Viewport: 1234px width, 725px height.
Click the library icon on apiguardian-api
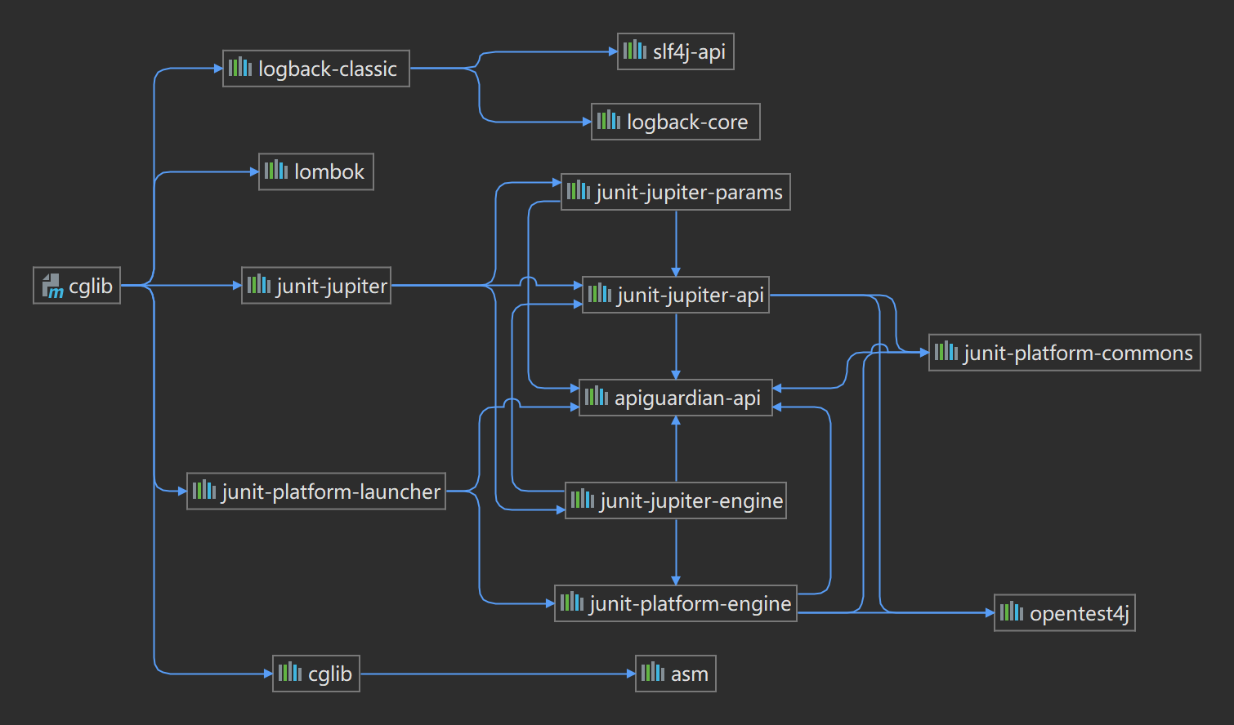pyautogui.click(x=596, y=398)
